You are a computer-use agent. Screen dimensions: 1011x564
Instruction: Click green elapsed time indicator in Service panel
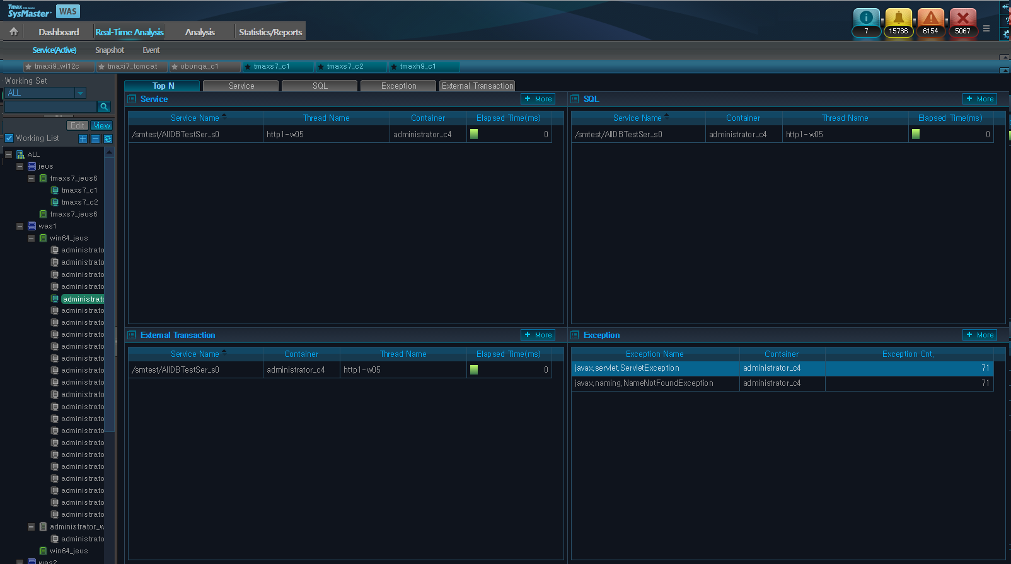tap(474, 134)
